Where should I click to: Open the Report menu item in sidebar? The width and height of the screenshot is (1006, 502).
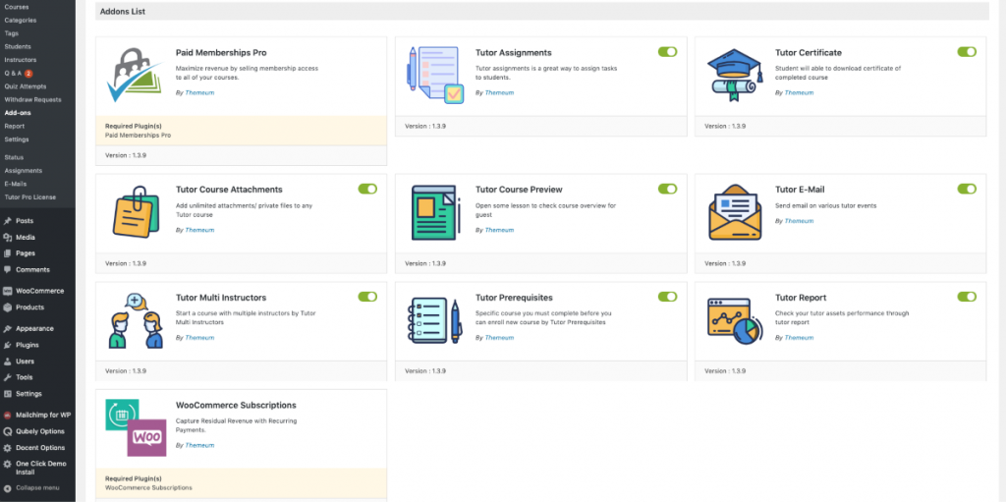[x=14, y=127]
